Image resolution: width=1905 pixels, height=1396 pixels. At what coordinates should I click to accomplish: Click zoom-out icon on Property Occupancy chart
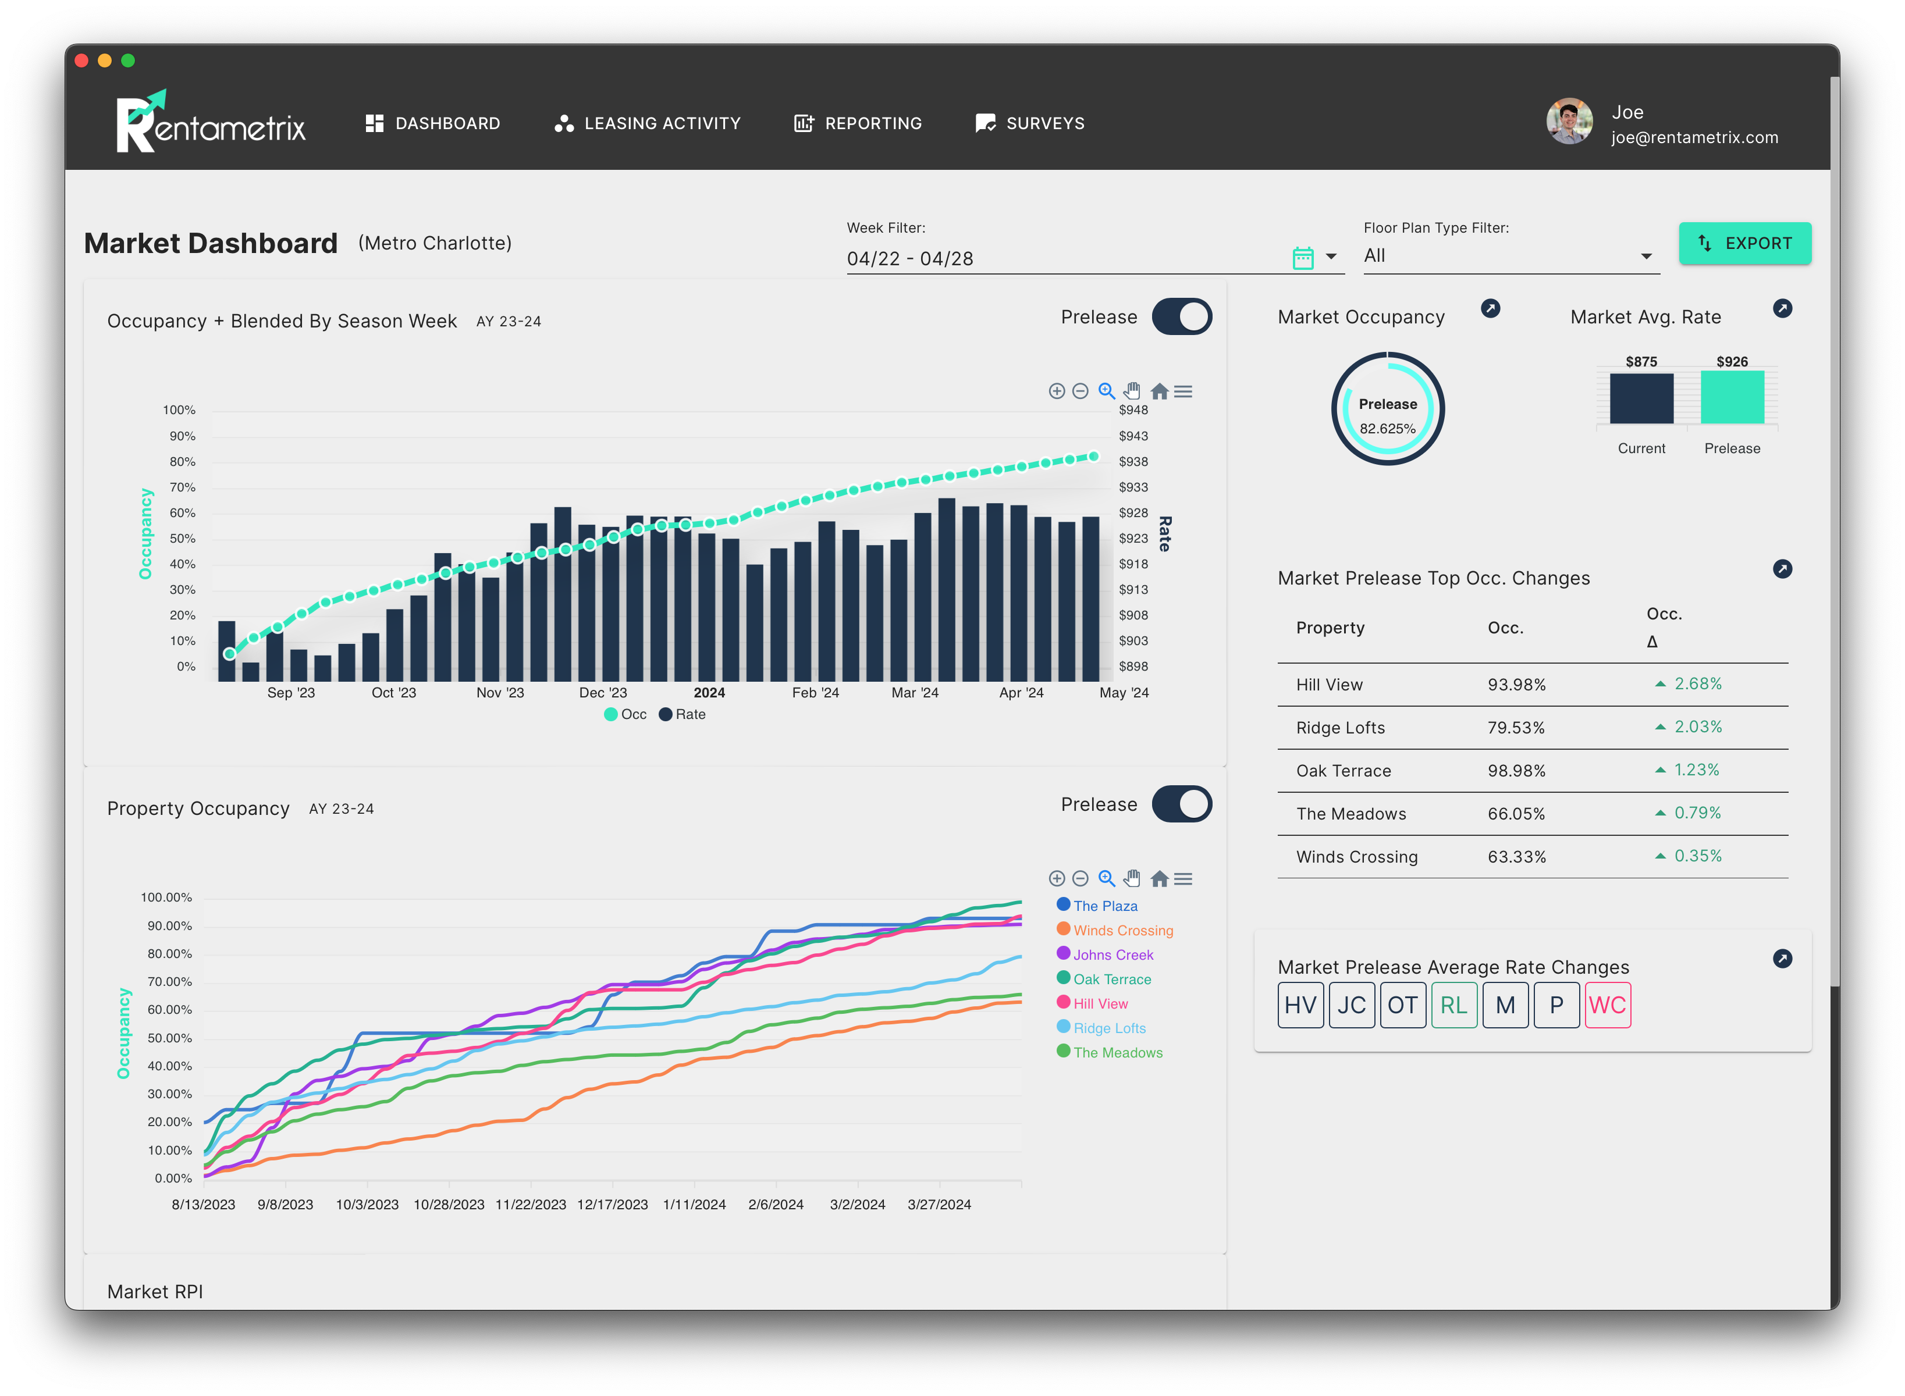(1080, 879)
